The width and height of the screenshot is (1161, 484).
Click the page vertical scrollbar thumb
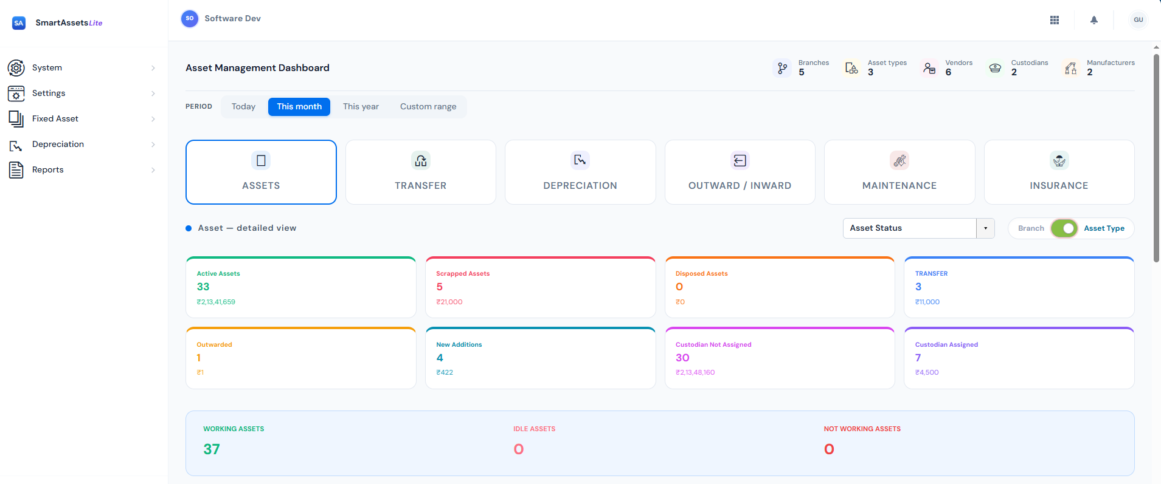click(1156, 158)
